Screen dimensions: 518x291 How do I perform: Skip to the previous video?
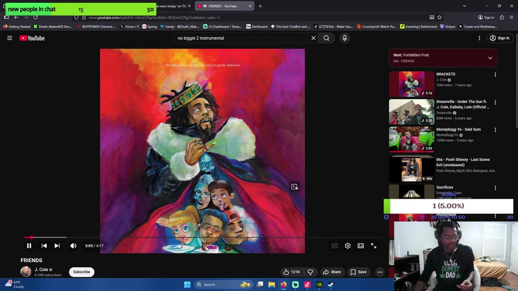pos(44,246)
